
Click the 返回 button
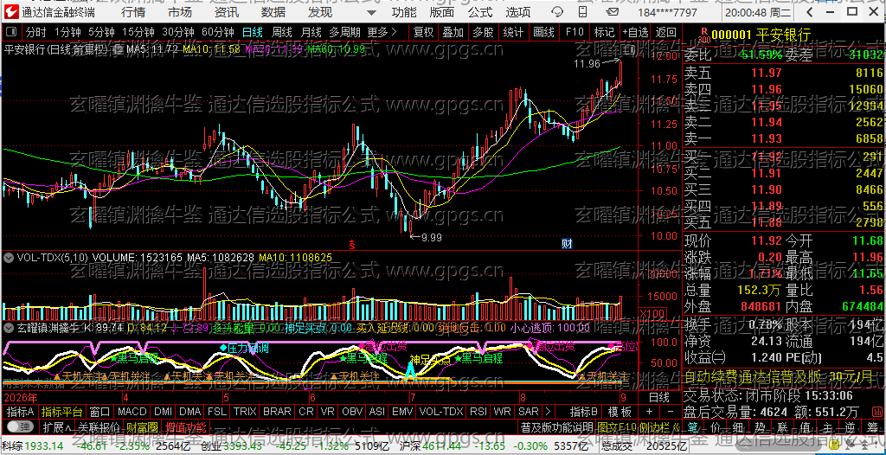tap(666, 32)
